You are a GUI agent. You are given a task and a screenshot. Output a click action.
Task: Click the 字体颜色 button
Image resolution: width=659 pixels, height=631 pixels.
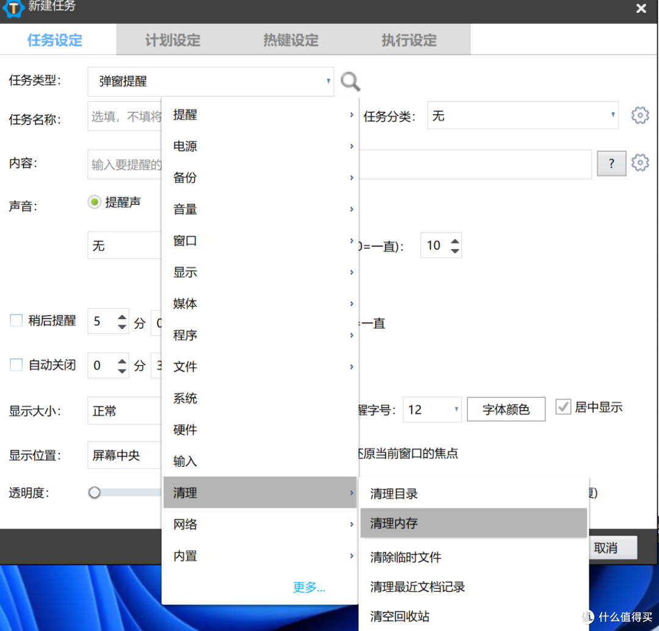tap(506, 409)
